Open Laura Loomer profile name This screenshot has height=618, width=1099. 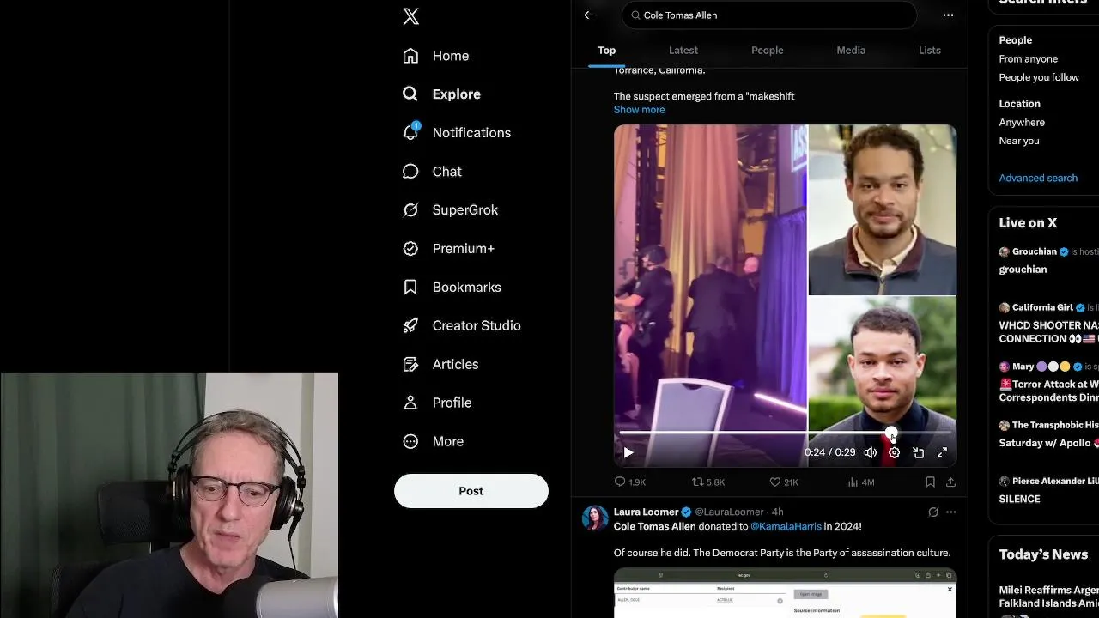click(x=646, y=512)
